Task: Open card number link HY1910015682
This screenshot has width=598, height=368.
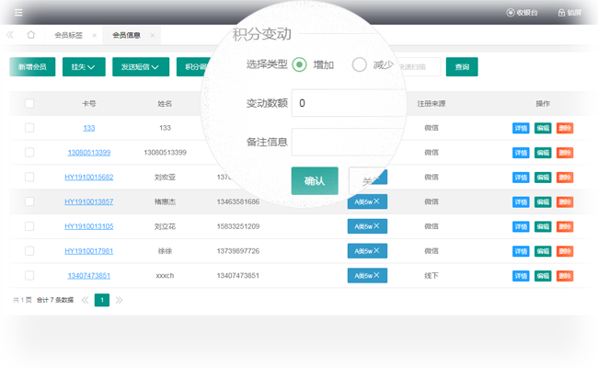Action: tap(88, 178)
